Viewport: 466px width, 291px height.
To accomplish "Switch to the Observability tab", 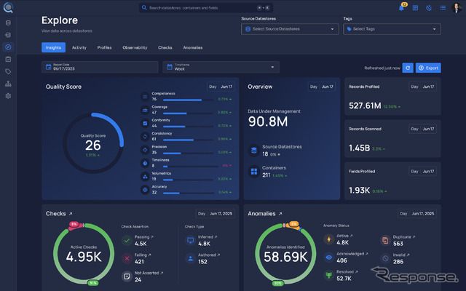I will click(x=135, y=47).
